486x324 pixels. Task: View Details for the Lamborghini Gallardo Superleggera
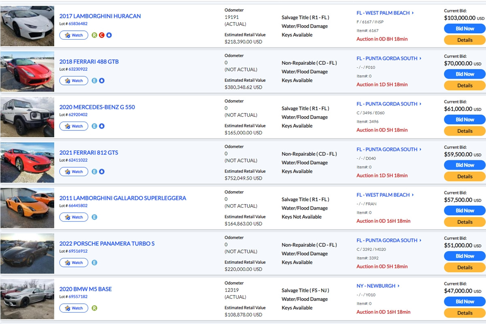[465, 222]
